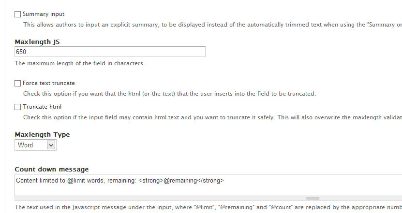Click the Truncate html help description

pyautogui.click(x=212, y=117)
